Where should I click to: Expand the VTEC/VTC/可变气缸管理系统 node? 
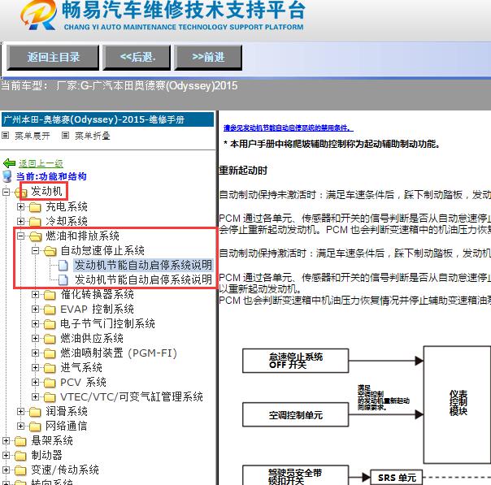coord(36,396)
